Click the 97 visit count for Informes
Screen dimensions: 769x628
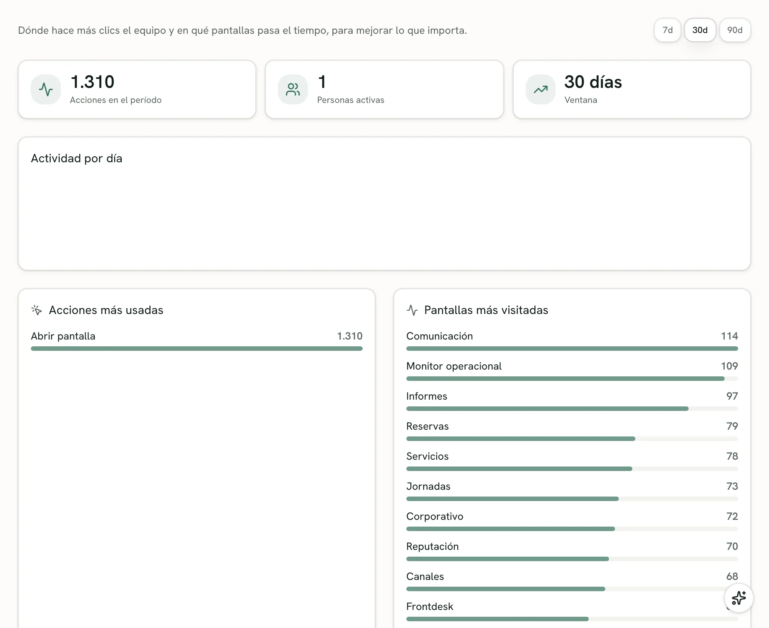pyautogui.click(x=732, y=396)
